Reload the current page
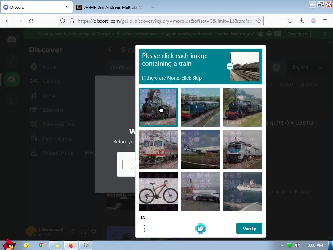333x250 pixels. pos(31,21)
